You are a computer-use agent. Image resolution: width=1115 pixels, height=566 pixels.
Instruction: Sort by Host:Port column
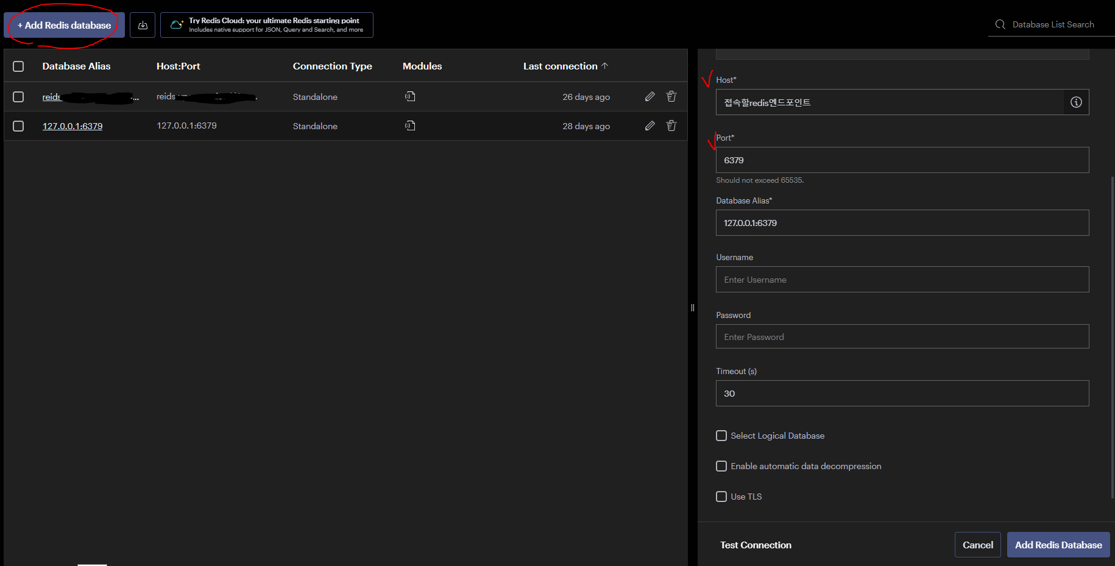point(178,66)
